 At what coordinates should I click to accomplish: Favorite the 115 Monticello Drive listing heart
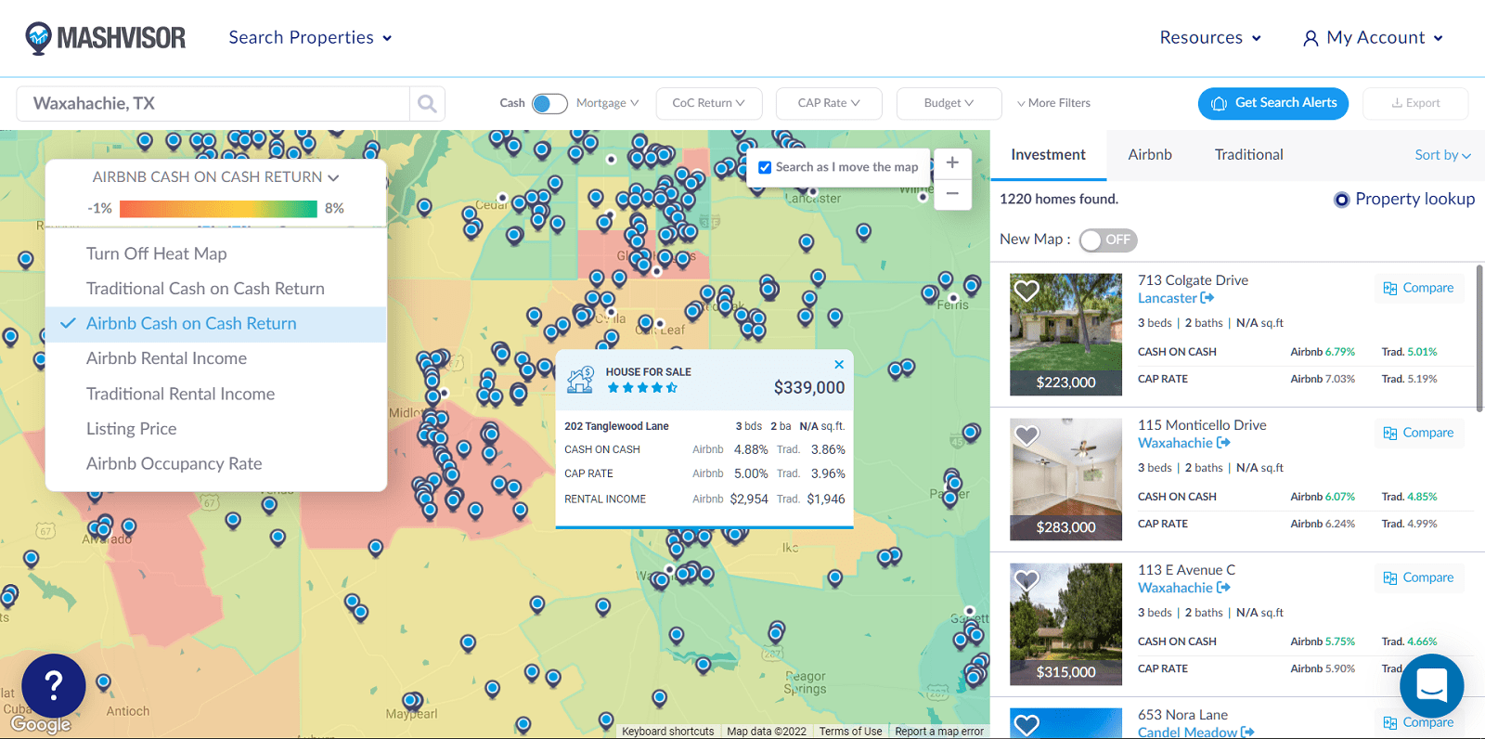1027,435
